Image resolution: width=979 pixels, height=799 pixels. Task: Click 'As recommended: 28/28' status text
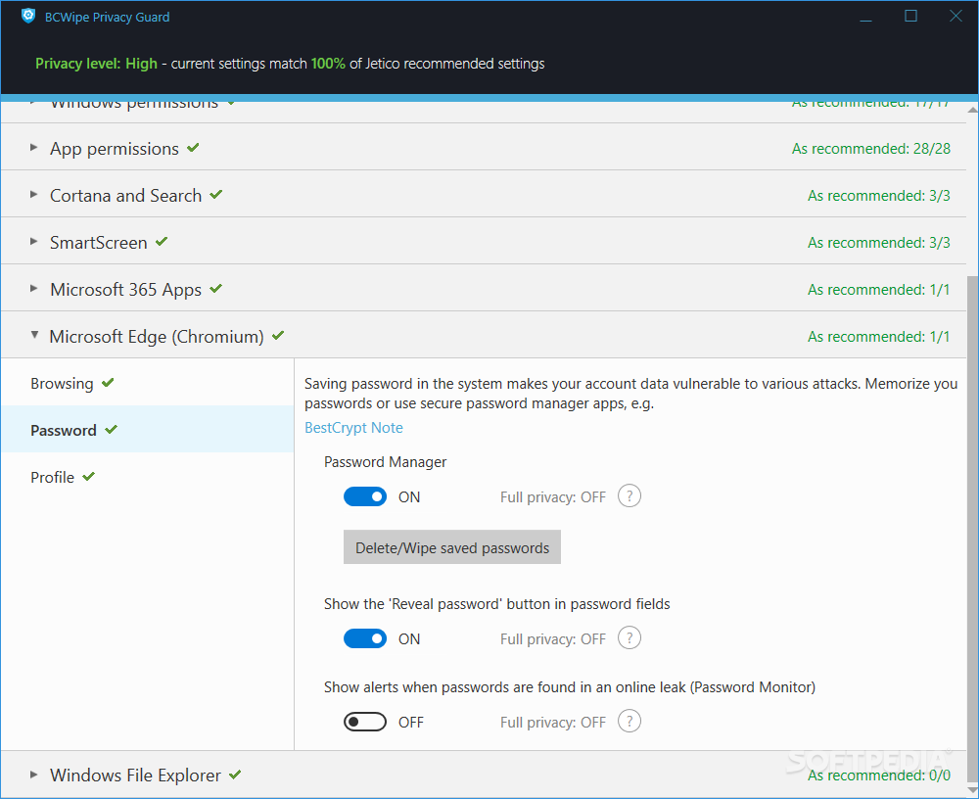click(x=871, y=149)
